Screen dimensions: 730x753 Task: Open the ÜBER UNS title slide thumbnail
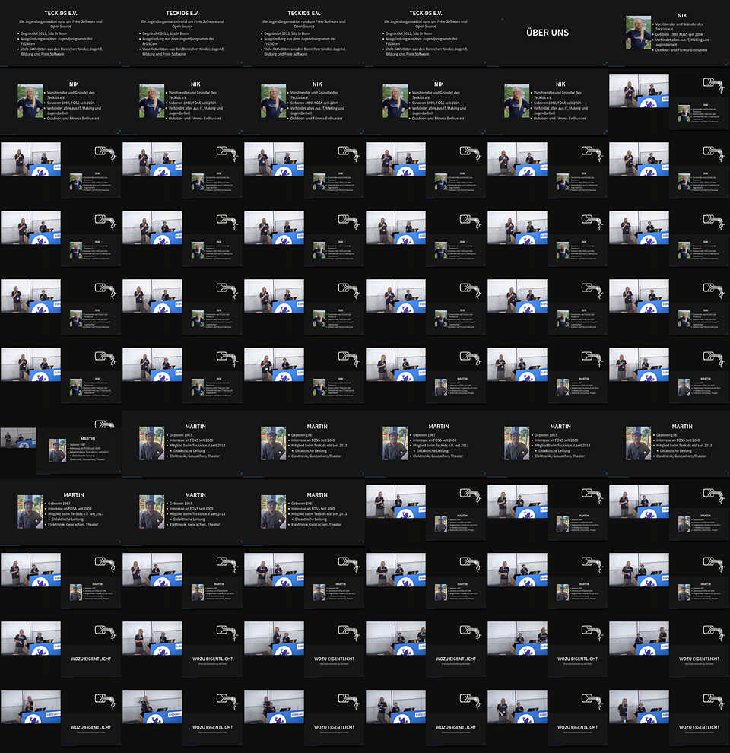click(x=547, y=33)
